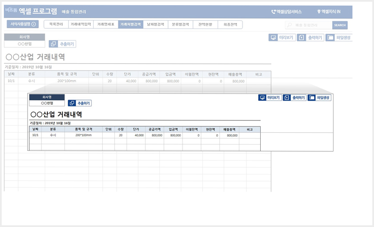Select the faded 200*100mm cell in the background sheet

pyautogui.click(x=67, y=81)
